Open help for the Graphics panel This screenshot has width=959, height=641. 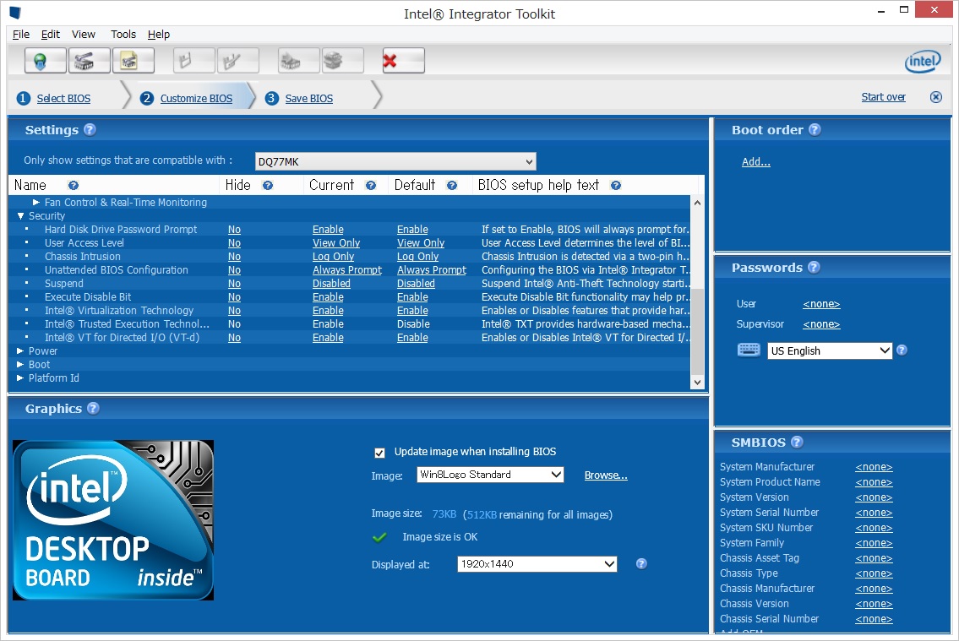[x=93, y=408]
